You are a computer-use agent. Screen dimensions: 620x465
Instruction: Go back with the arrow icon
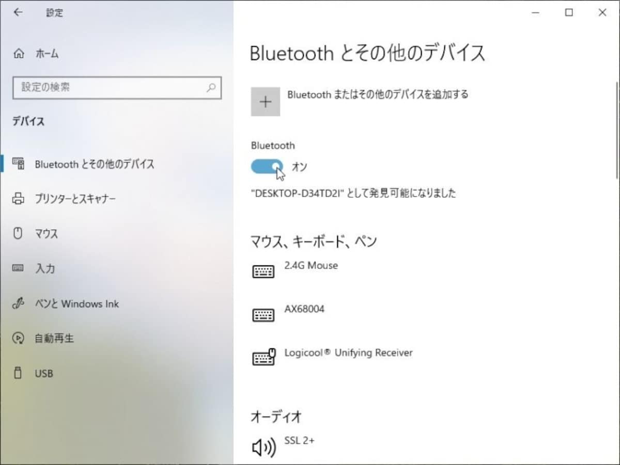tap(18, 12)
